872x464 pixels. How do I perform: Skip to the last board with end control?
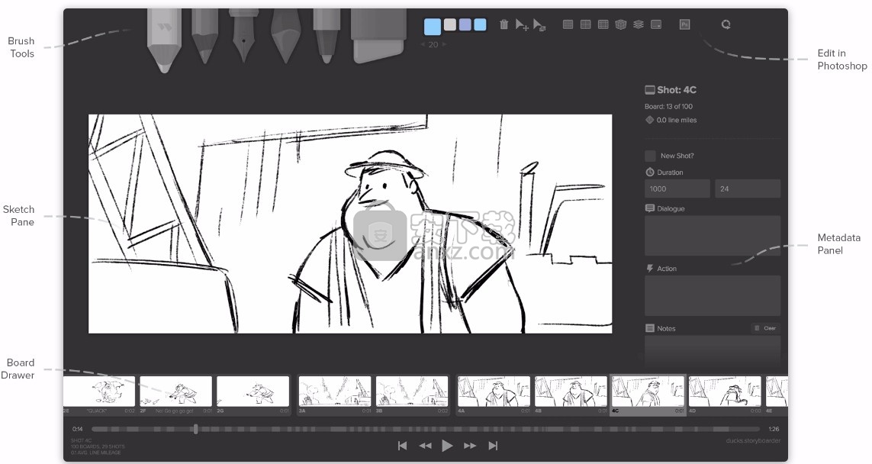(x=494, y=446)
